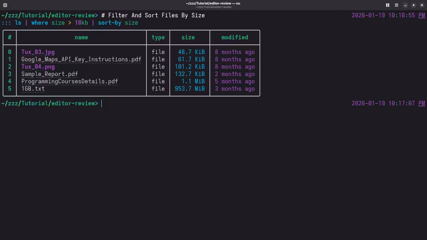Select the editor-review nu tab in the title bar
Viewport: 427px width, 240px height.
tap(213, 5)
